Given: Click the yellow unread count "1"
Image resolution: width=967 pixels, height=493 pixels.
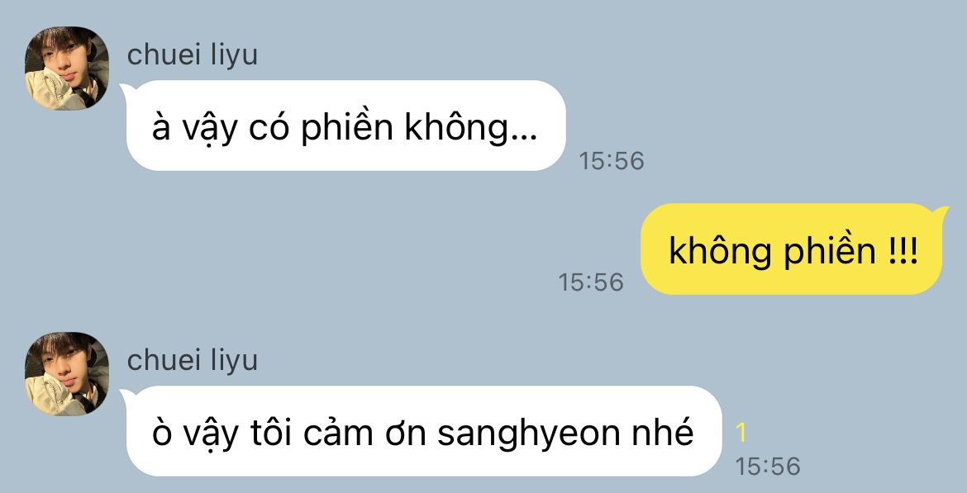Looking at the screenshot, I should (741, 434).
